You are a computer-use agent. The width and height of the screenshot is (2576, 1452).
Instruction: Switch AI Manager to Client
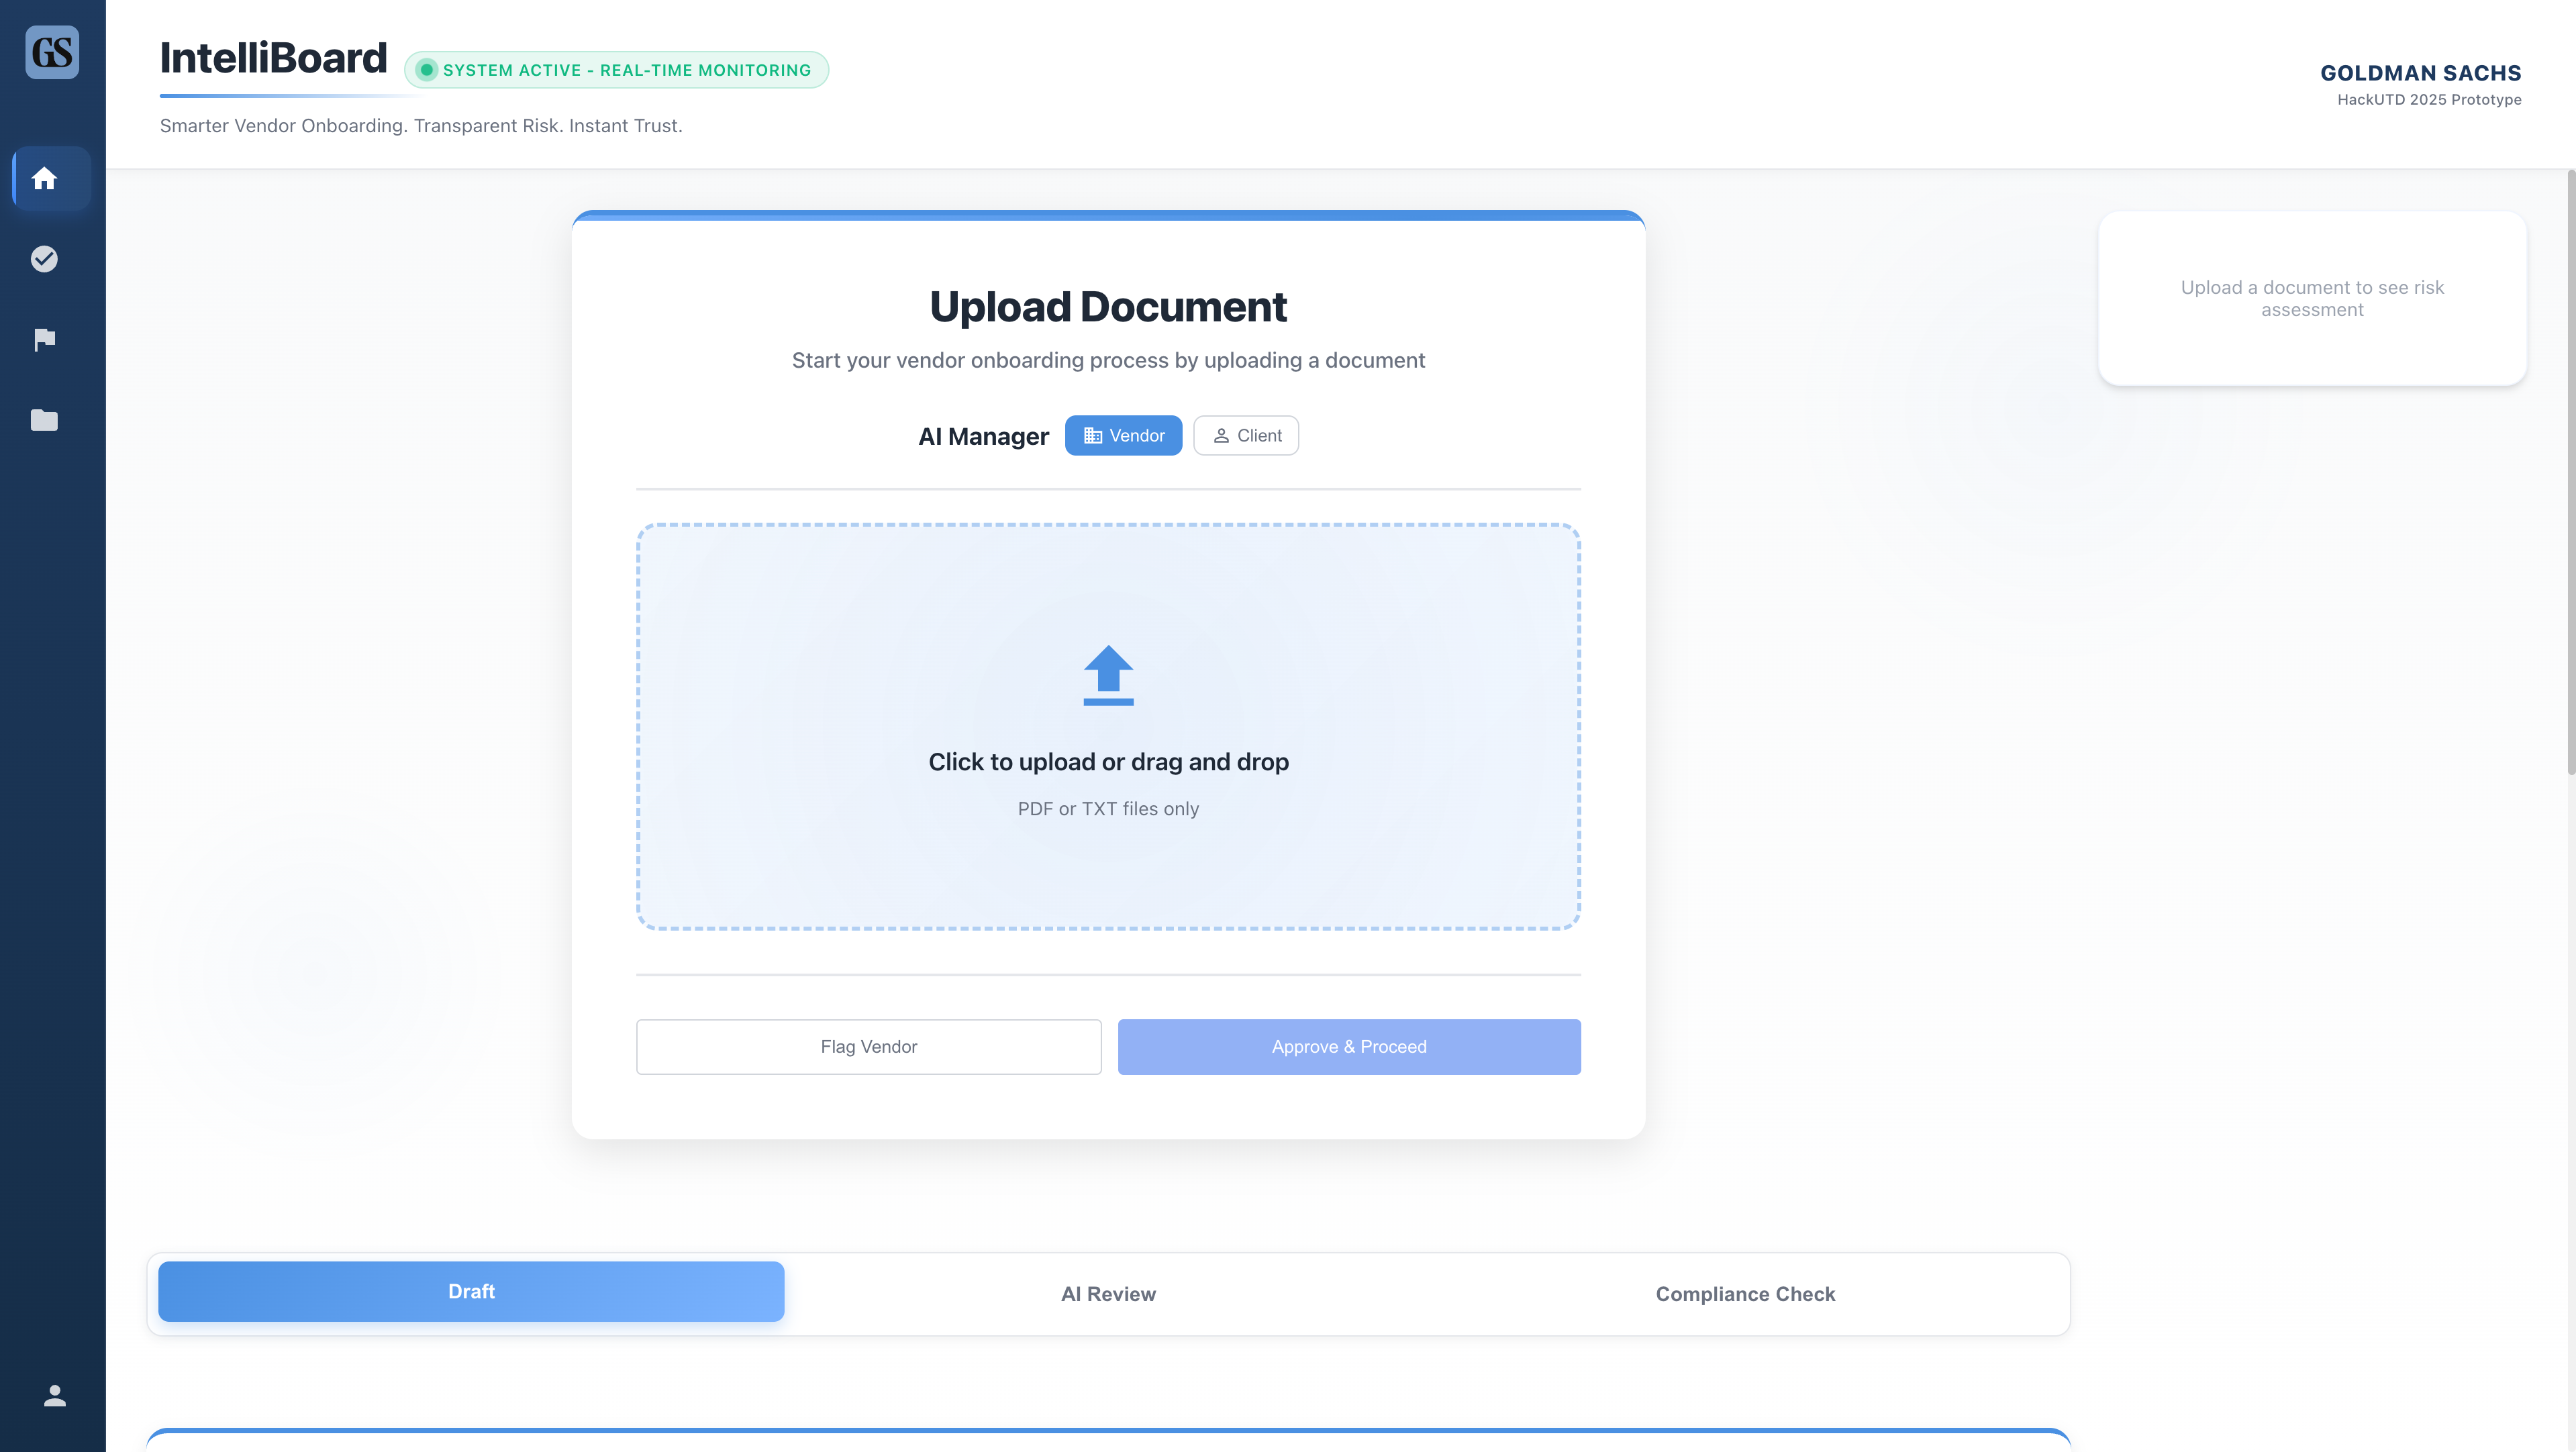[1246, 436]
